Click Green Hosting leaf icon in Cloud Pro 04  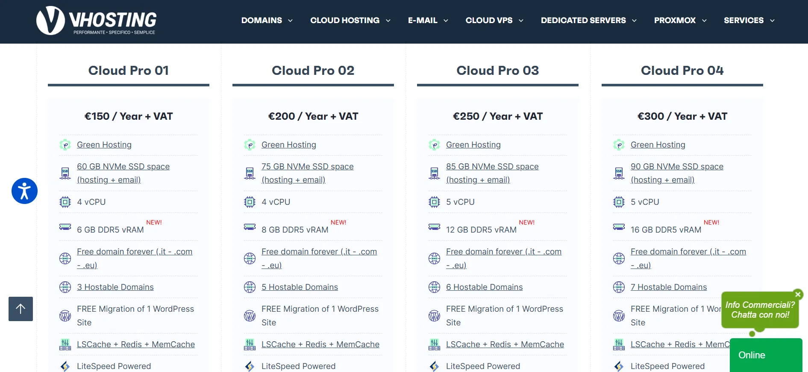pyautogui.click(x=619, y=145)
